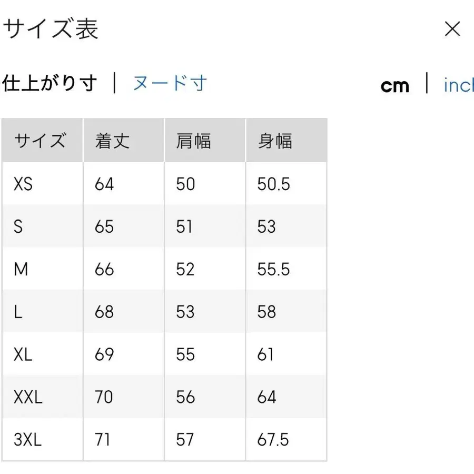Image resolution: width=474 pixels, height=474 pixels.
Task: Click the 着丈 value 64 for XS
Action: coord(104,184)
